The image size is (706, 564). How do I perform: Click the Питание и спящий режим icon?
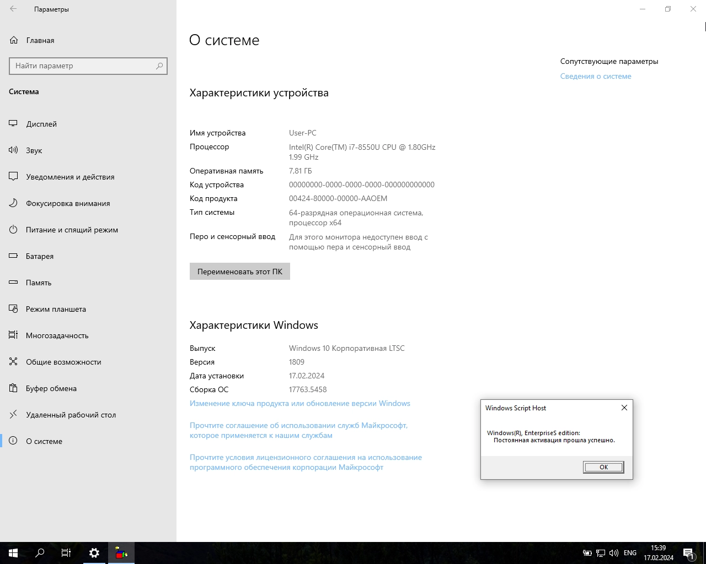coord(13,230)
